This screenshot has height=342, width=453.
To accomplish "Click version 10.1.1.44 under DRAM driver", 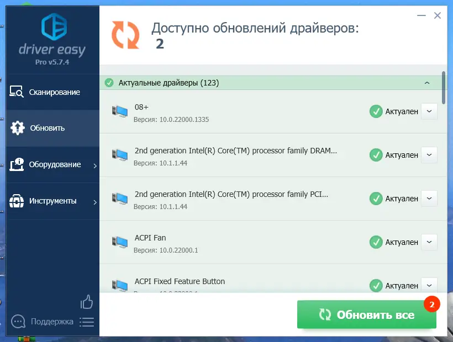I will pos(173,163).
